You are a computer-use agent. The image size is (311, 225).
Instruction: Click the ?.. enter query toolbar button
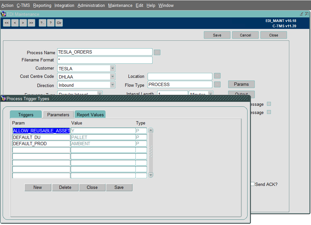click(42, 23)
